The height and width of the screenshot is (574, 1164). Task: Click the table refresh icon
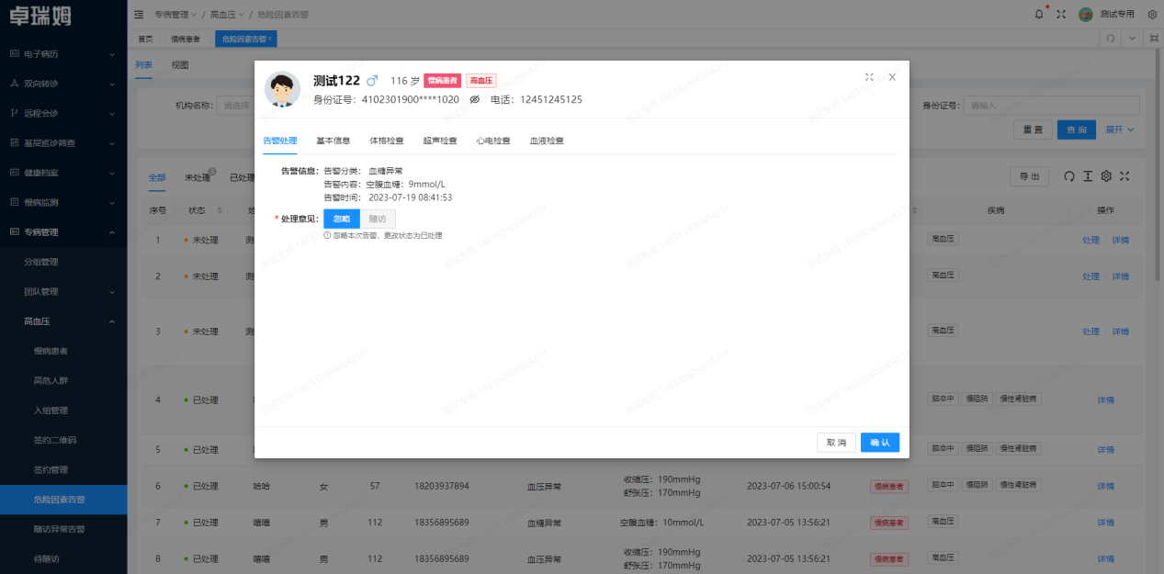tap(1068, 176)
